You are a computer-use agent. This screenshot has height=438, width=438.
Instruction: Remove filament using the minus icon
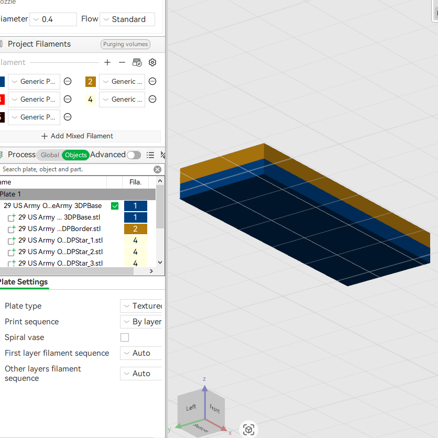(122, 62)
